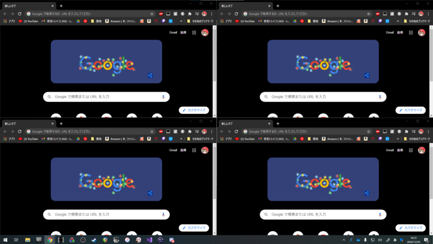Open the Extensions puzzle icon in top-right window
This screenshot has width=433, height=244.
[x=406, y=14]
